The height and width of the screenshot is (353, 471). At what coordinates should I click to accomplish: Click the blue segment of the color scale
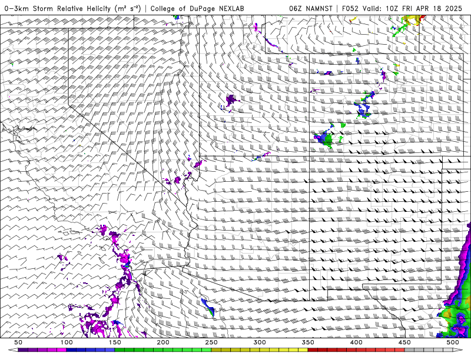coord(91,350)
